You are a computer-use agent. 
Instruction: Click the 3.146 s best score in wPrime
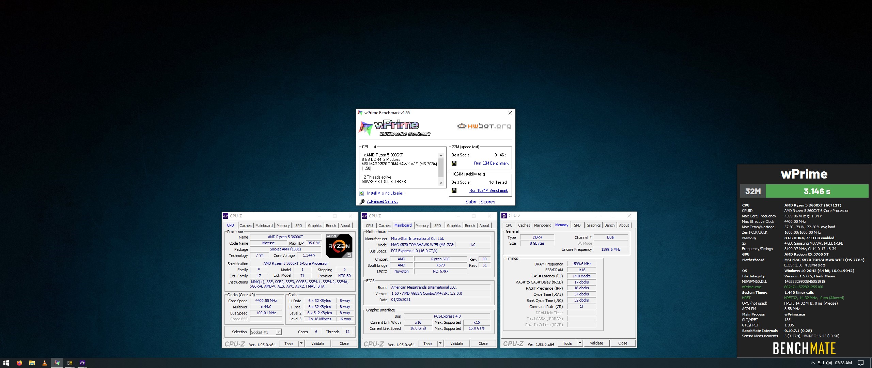coord(500,155)
